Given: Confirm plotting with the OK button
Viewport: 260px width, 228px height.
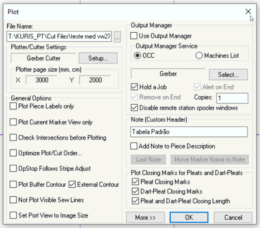Looking at the screenshot, I should tap(189, 218).
